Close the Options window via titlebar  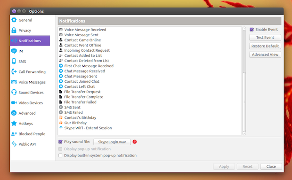[x=14, y=11]
